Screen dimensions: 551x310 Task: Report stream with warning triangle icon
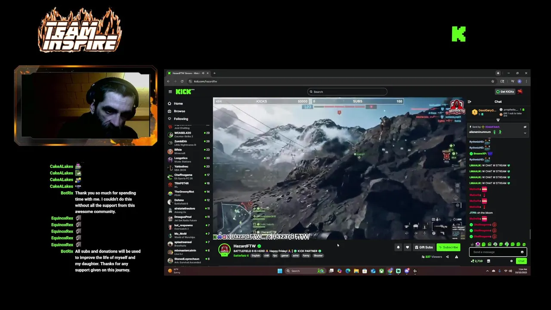[x=456, y=257]
